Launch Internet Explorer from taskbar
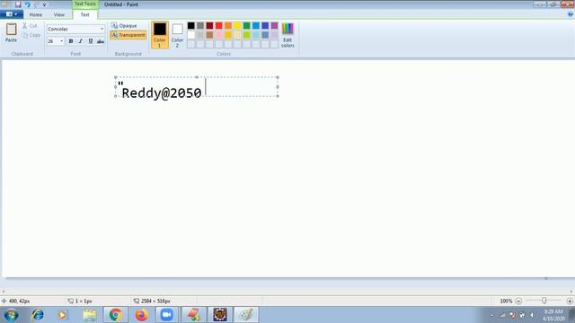Viewport: 575px width, 323px height. [x=38, y=315]
